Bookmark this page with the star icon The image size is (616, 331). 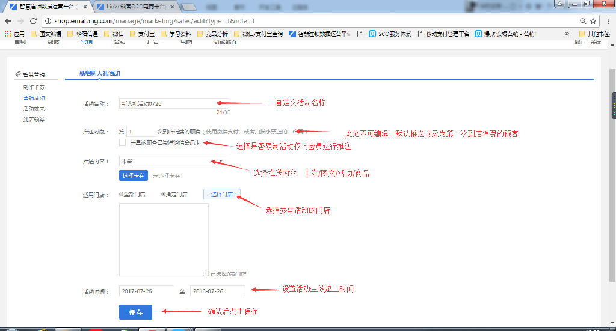click(593, 21)
